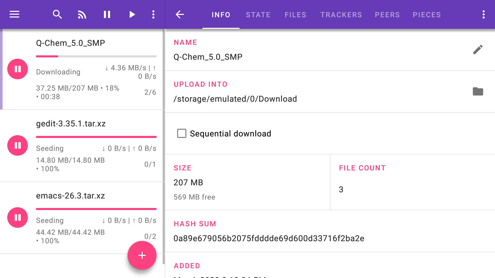Go back using the arrow icon
Viewport: 495px width, 278px height.
tap(180, 14)
